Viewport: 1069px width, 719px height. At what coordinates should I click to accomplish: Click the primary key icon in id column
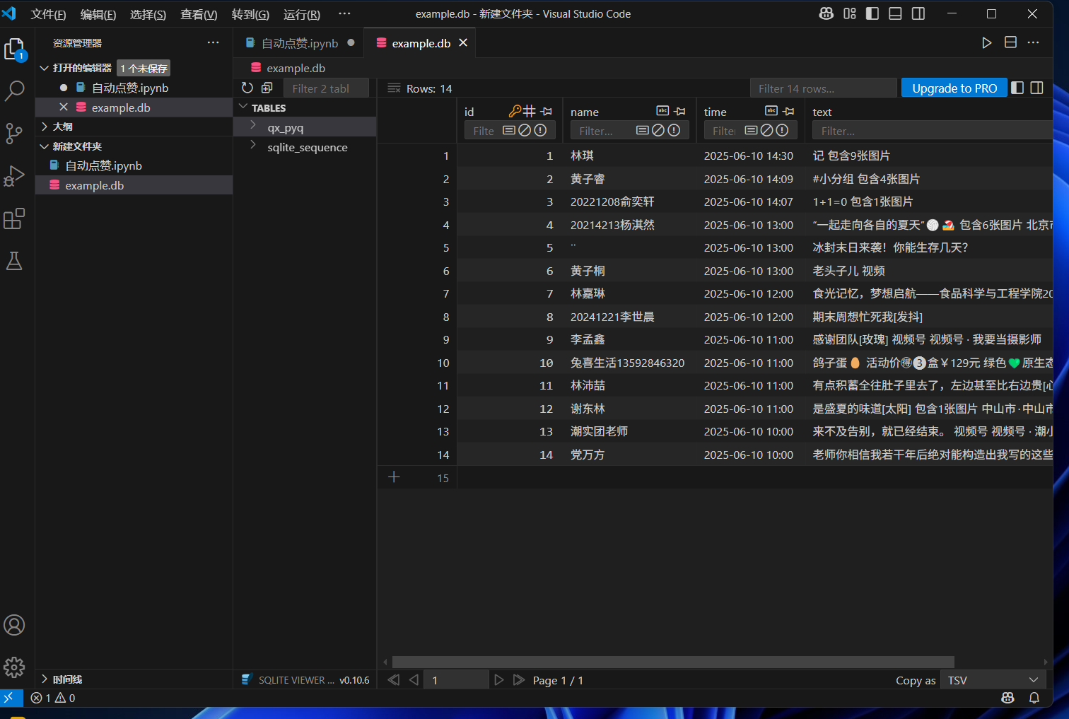click(515, 111)
